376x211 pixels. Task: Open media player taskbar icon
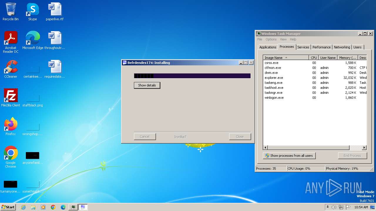pos(43,207)
